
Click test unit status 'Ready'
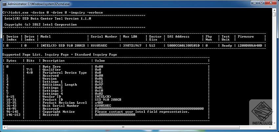pos(227,45)
